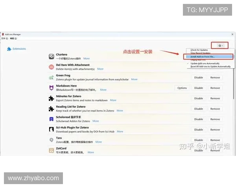Image resolution: width=236 pixels, height=188 pixels.
Task: Click the Chartero add-on name
Action: coord(62,54)
